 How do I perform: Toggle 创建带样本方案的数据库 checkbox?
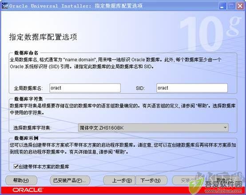[16, 166]
